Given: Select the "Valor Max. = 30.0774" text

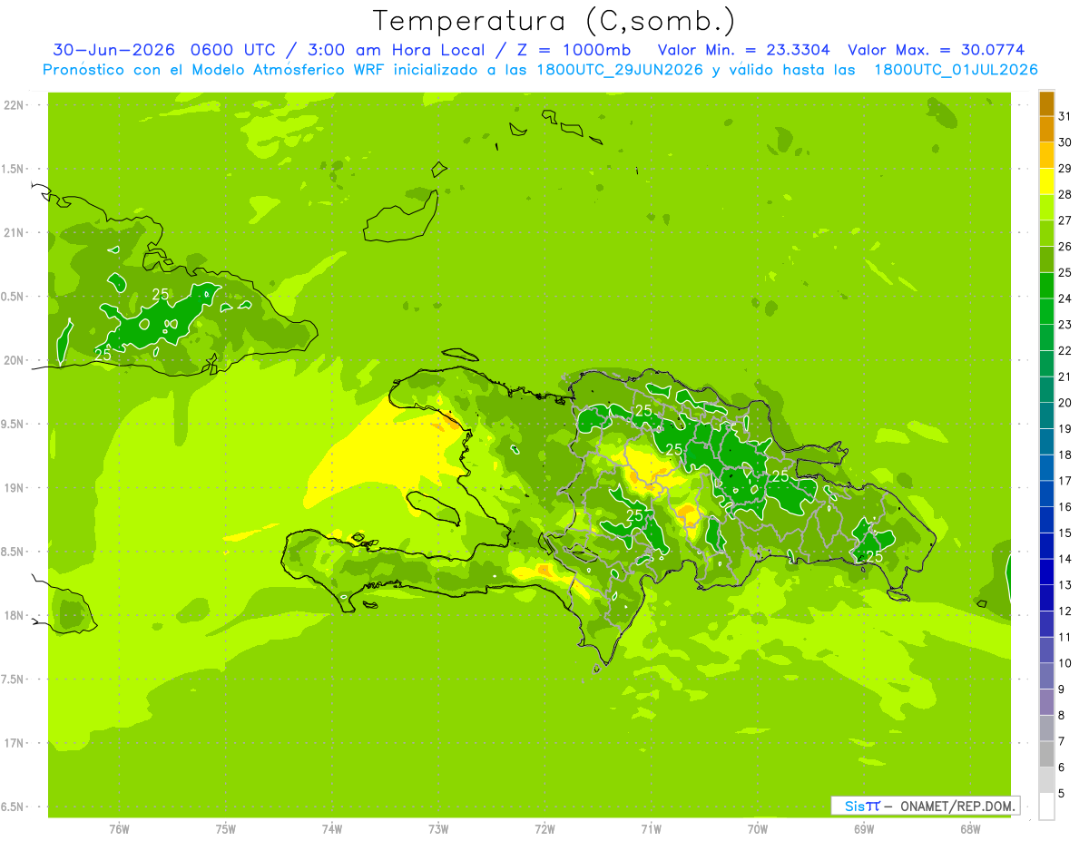Looking at the screenshot, I should pyautogui.click(x=941, y=50).
